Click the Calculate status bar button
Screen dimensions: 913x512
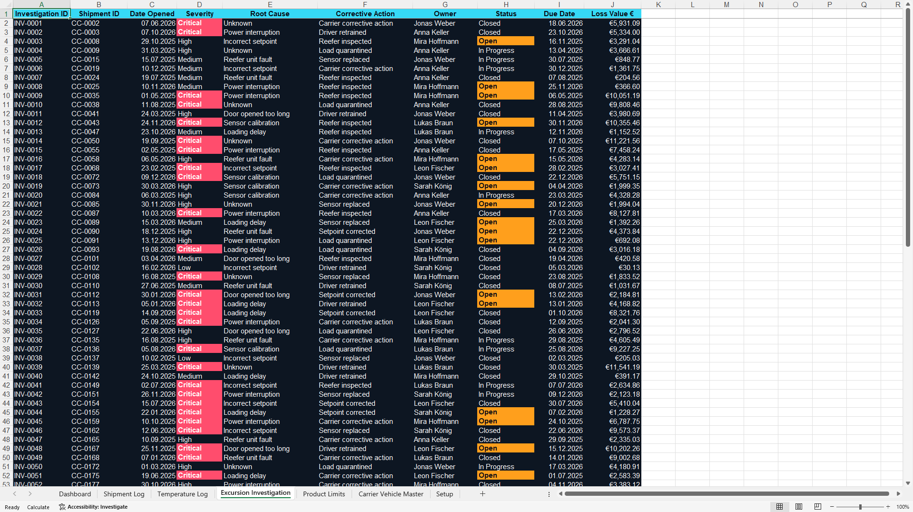(38, 507)
